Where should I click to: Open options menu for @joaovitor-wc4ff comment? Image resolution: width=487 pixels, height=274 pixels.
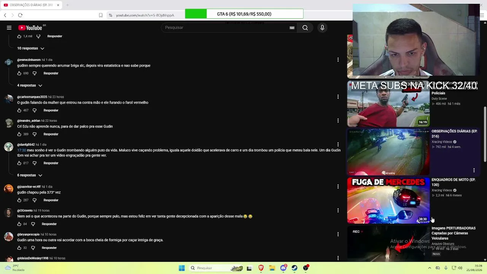tap(338, 186)
